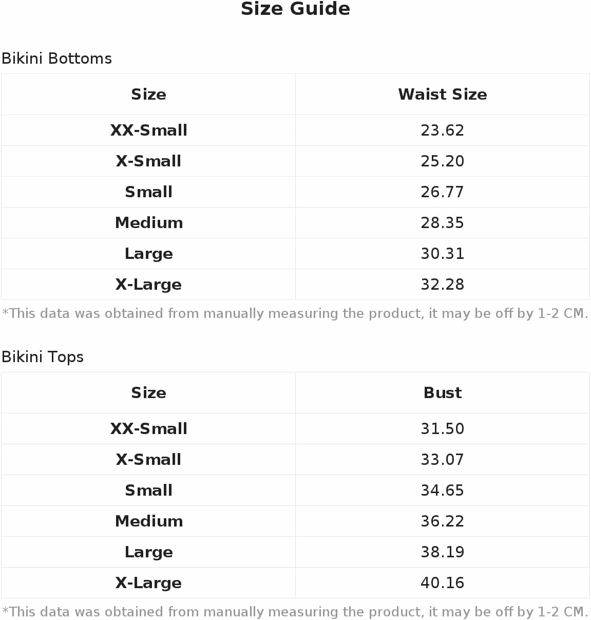Click waist value 28.35

[x=443, y=223]
